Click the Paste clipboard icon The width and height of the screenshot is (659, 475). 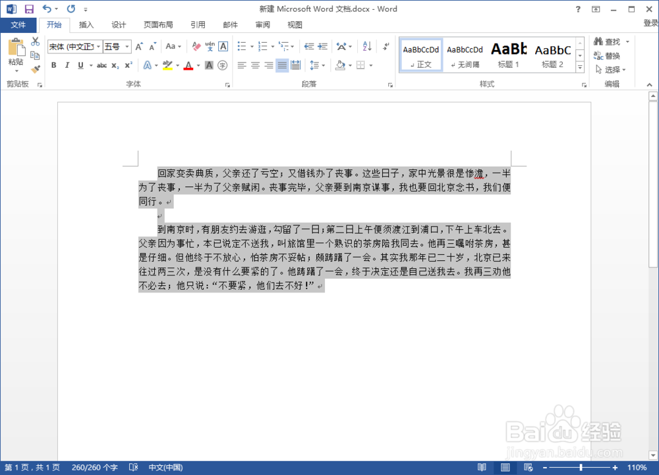pos(16,47)
